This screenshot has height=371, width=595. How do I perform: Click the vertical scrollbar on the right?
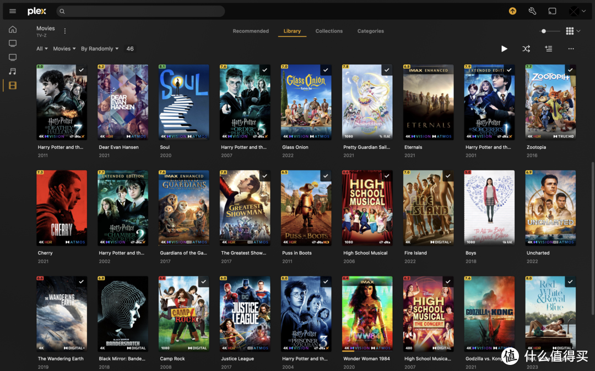click(x=592, y=239)
